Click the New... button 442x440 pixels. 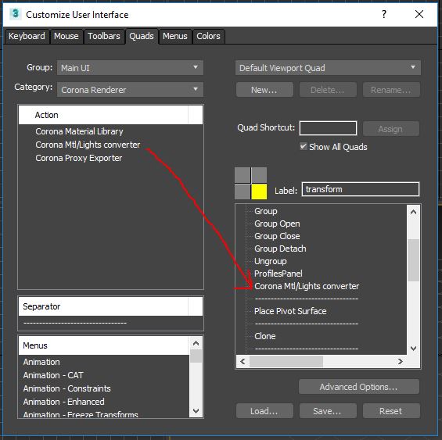click(264, 90)
